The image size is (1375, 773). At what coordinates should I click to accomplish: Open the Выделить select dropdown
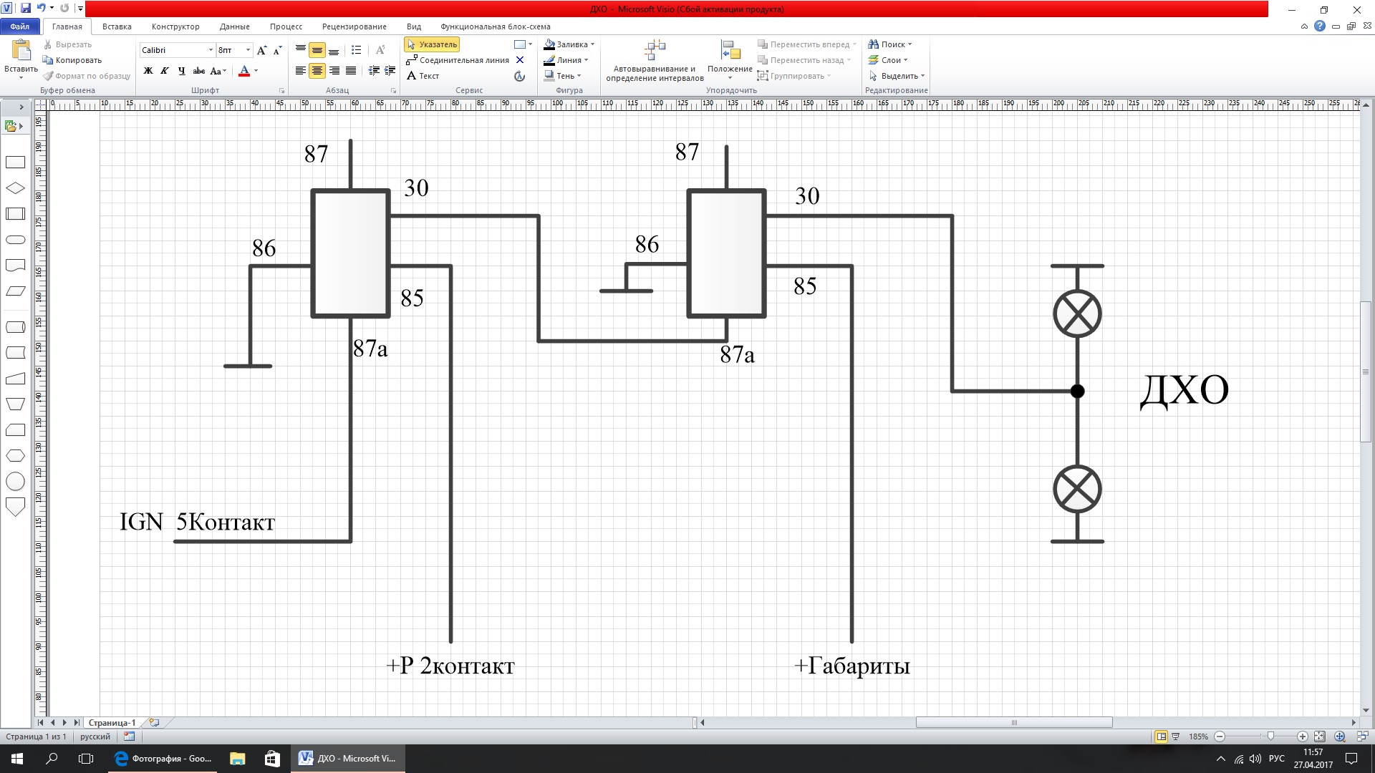click(897, 76)
